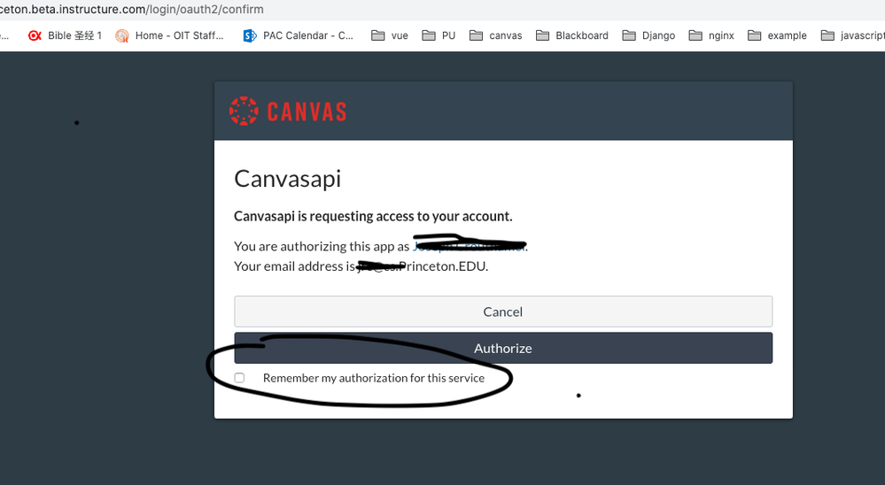This screenshot has width=885, height=485.
Task: Click the vue bookmark folder icon
Action: click(x=378, y=35)
